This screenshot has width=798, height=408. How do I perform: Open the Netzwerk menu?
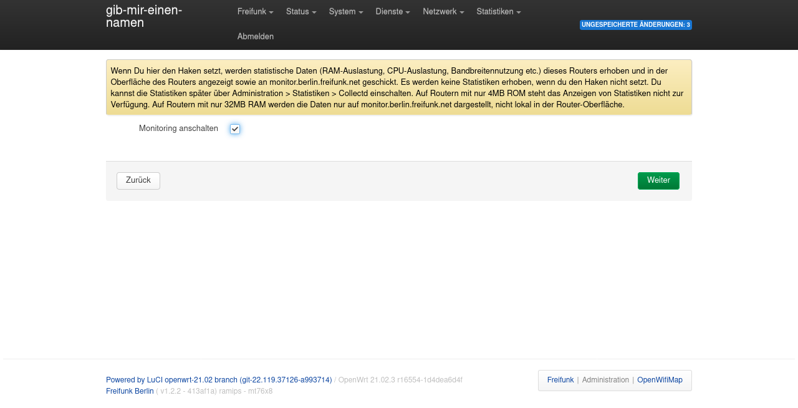(x=443, y=12)
